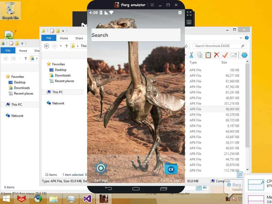272x204 pixels.
Task: Click the orange checkmark Properties icon
Action: point(225,55)
